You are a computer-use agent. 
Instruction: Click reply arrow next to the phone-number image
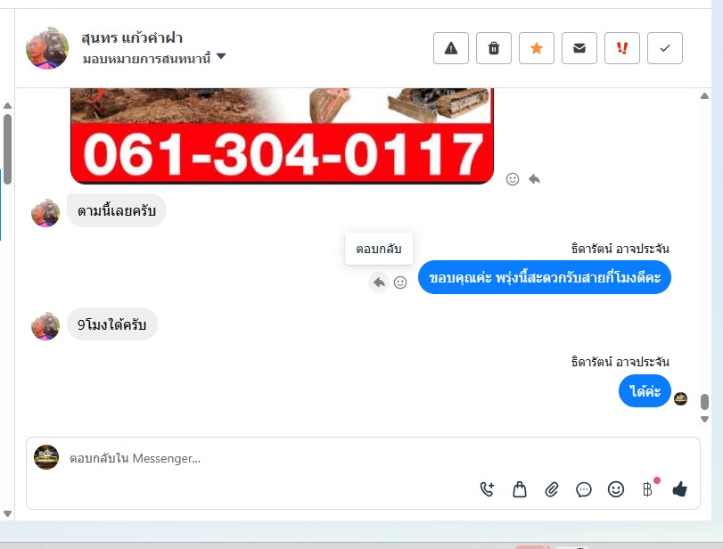point(534,179)
